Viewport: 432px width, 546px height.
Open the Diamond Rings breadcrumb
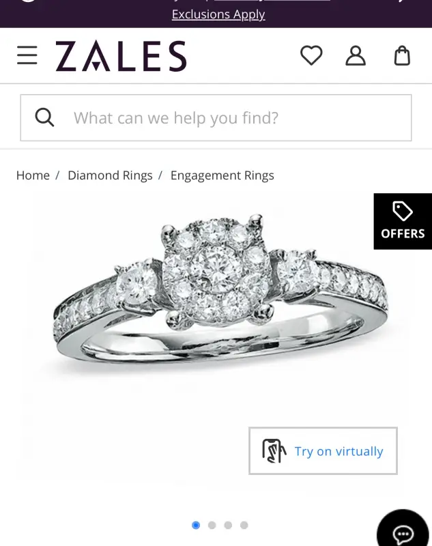point(110,175)
